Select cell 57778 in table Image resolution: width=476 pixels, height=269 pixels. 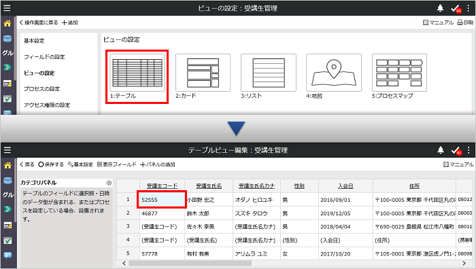click(x=162, y=253)
